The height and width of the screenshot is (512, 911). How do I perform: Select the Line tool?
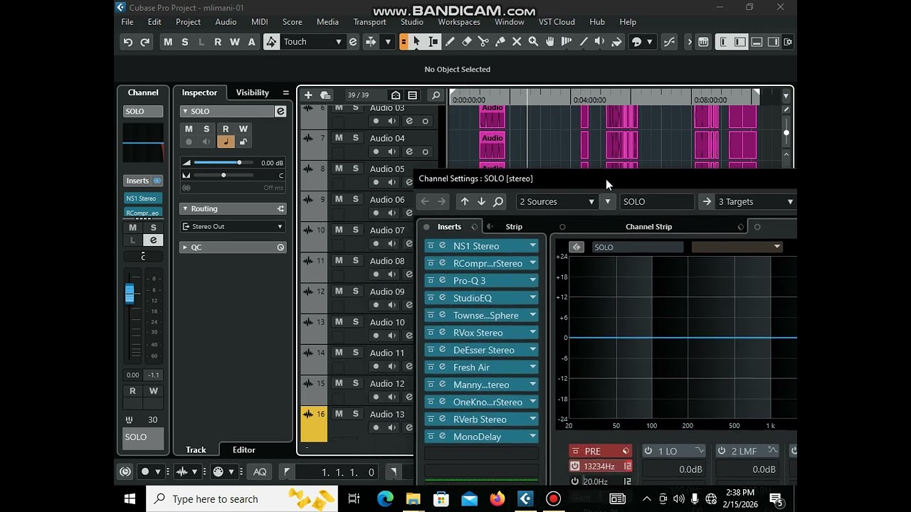(x=584, y=42)
